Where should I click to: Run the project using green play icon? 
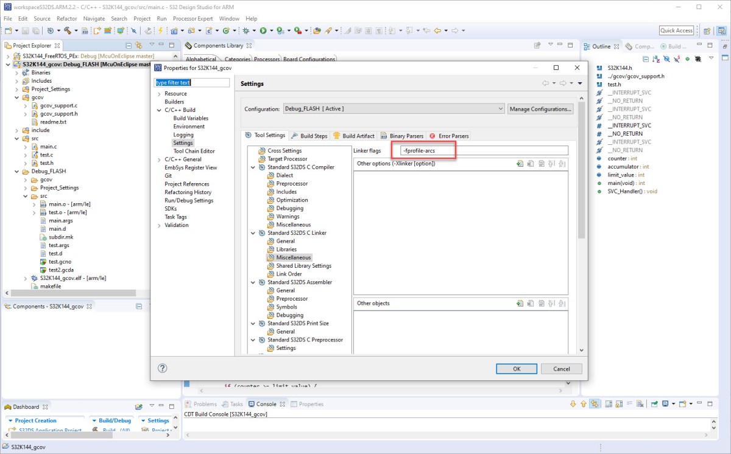tap(263, 30)
